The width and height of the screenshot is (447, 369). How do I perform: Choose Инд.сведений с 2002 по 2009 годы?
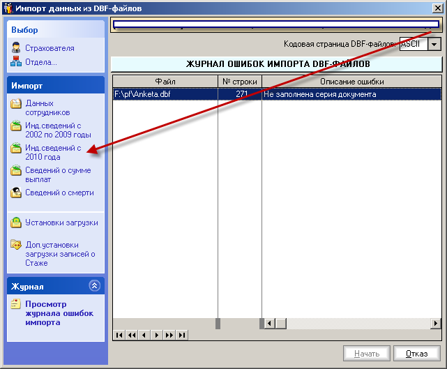click(58, 130)
